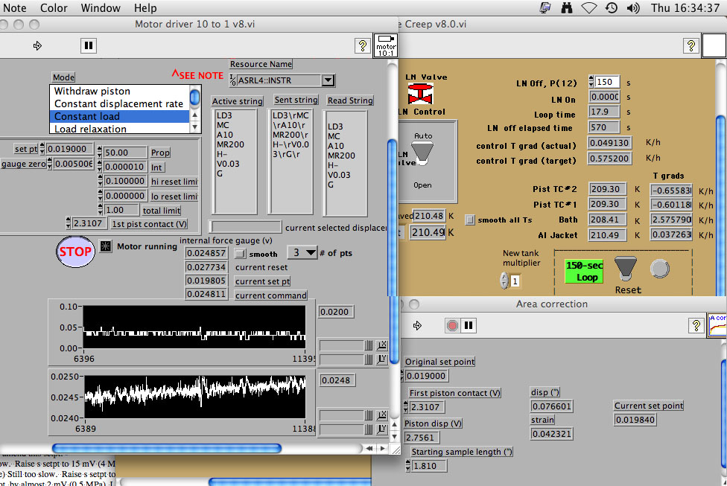The height and width of the screenshot is (486, 727).
Task: Open the Resource Name ASRL4::INSTR dropdown
Action: tap(327, 80)
